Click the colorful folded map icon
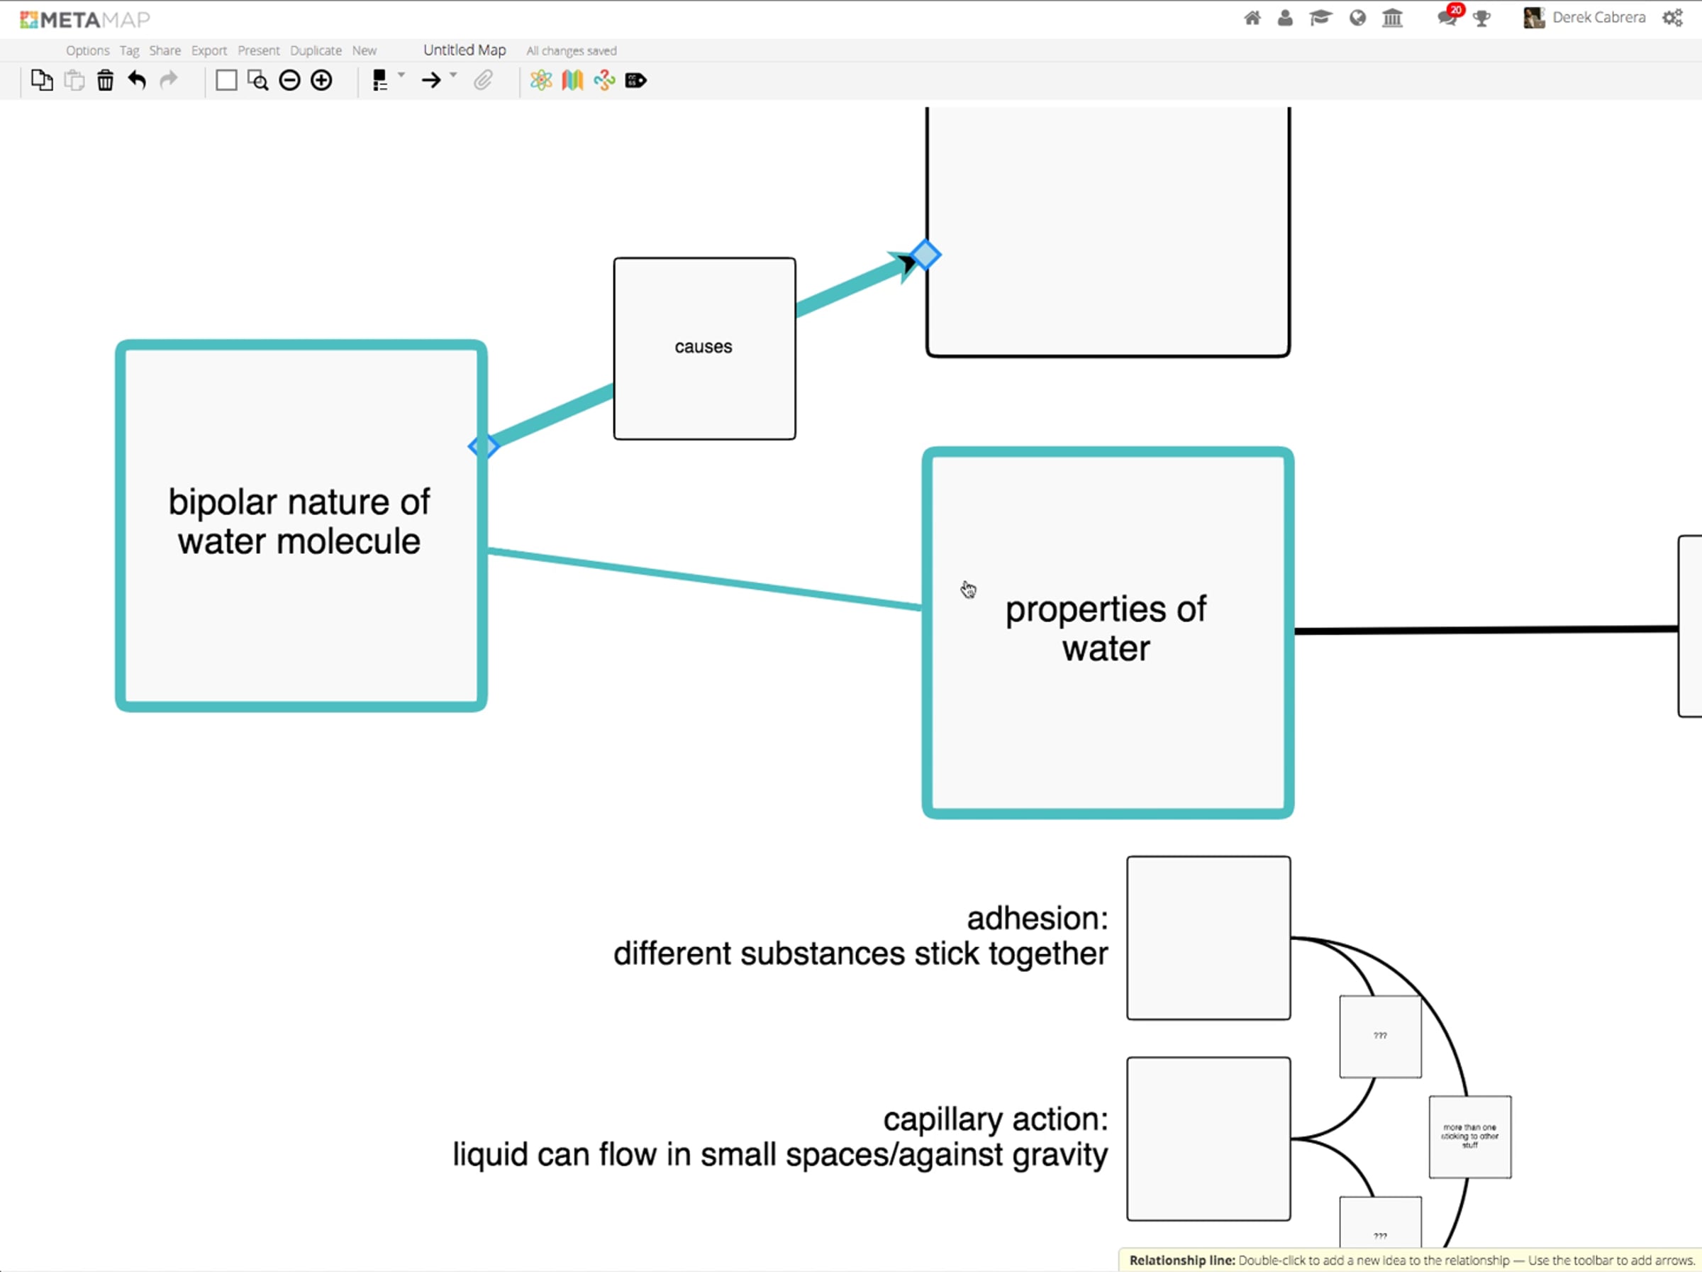The image size is (1702, 1272). pos(572,80)
